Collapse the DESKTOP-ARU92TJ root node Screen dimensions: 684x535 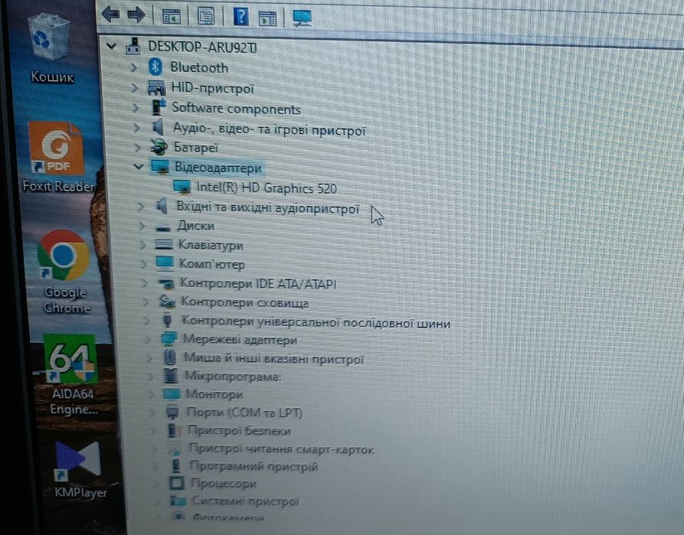click(112, 45)
